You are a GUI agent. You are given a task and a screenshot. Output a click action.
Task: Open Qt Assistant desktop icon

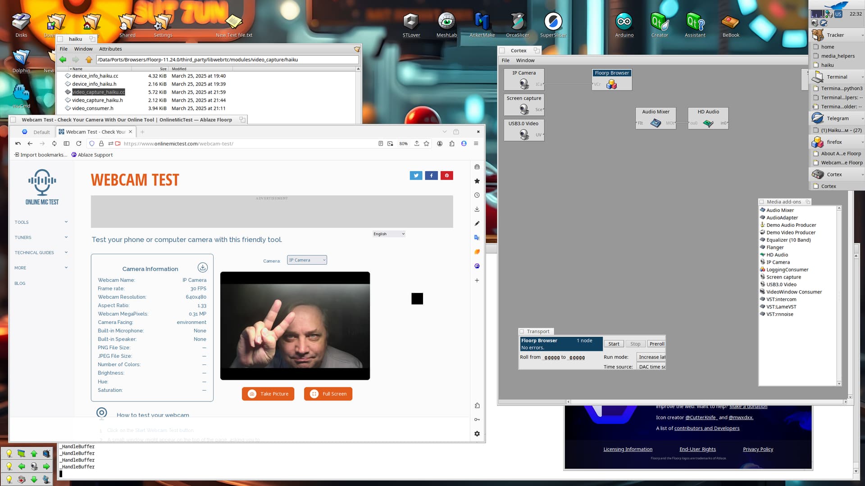695,25
